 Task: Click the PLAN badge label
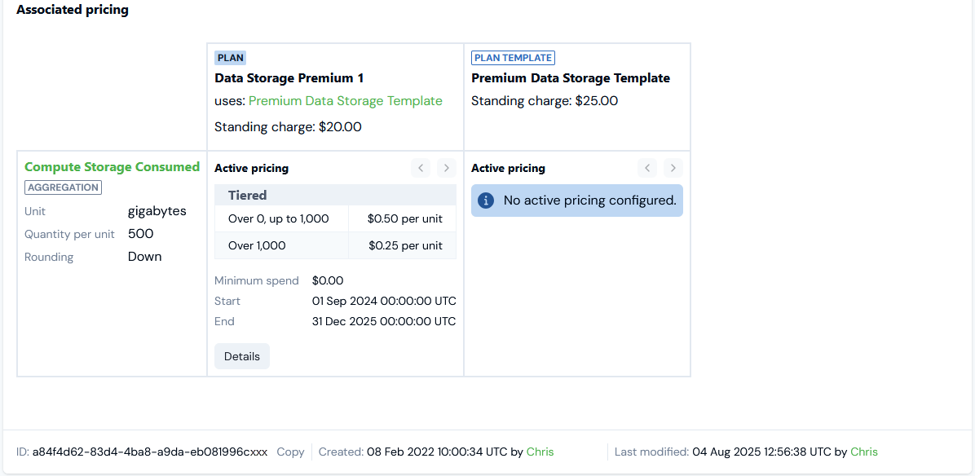coord(230,58)
